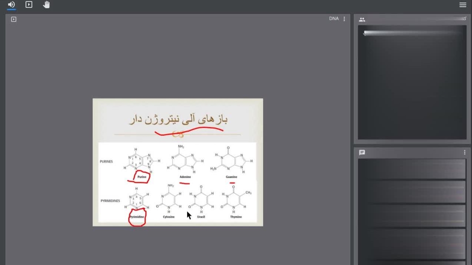The width and height of the screenshot is (472, 265).
Task: Click the share pod icon at top-left of DNA pod
Action: click(14, 19)
